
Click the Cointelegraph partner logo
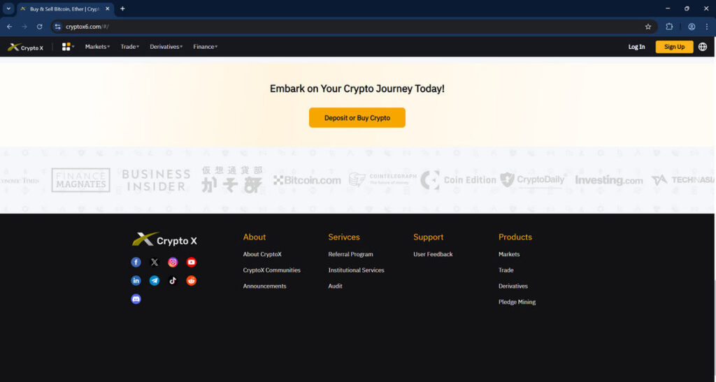pos(382,179)
